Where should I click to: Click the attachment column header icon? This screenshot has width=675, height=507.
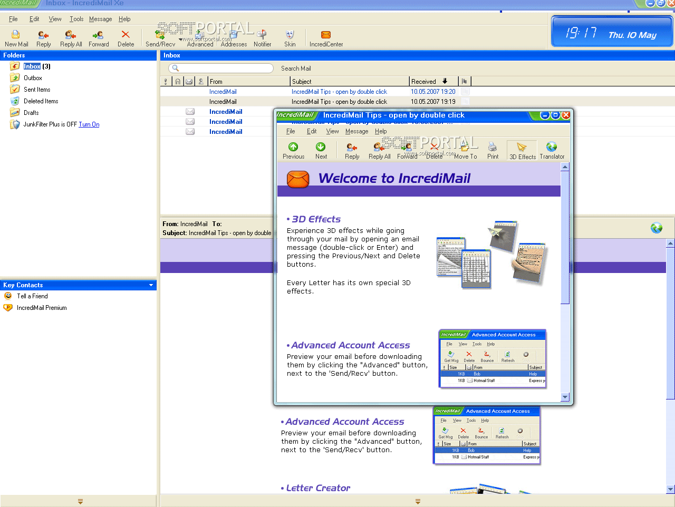(x=178, y=81)
